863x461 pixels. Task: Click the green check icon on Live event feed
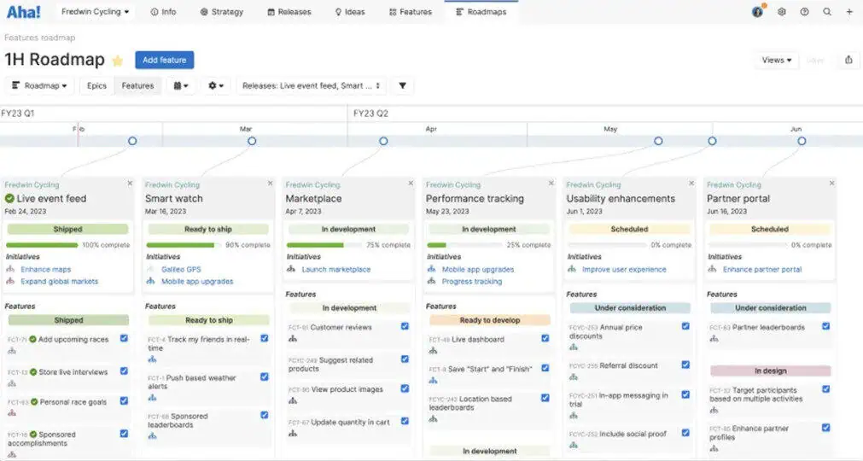click(x=9, y=199)
